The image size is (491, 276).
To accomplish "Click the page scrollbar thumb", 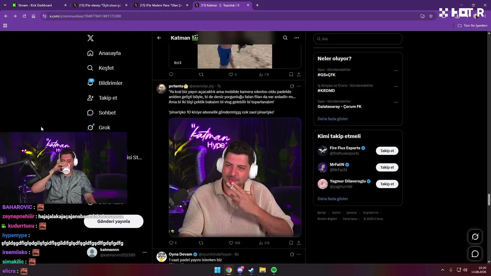I will [x=489, y=199].
